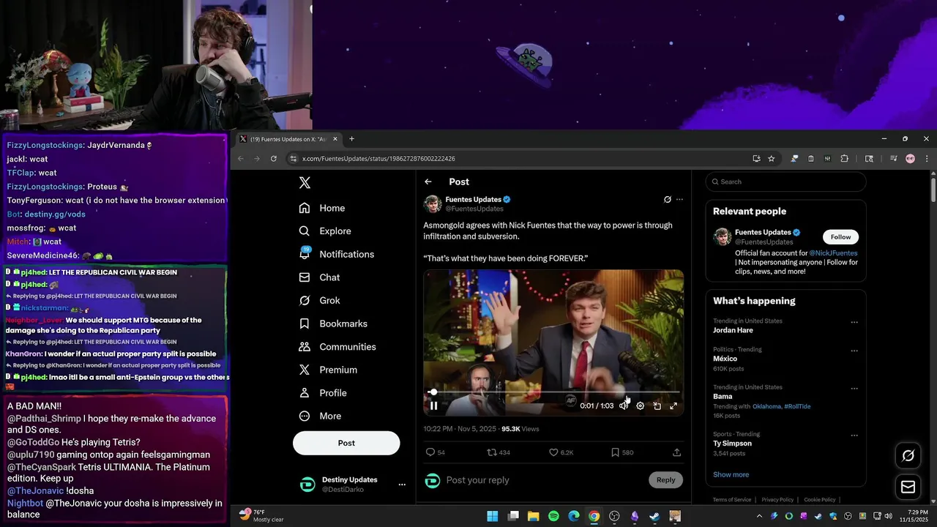Open Spotify from the taskbar

point(553,516)
